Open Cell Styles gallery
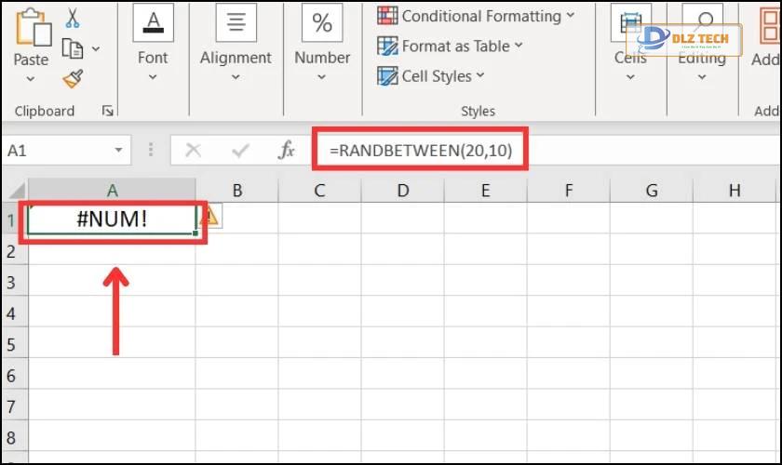Screen dimensions: 782x465 click(x=431, y=75)
